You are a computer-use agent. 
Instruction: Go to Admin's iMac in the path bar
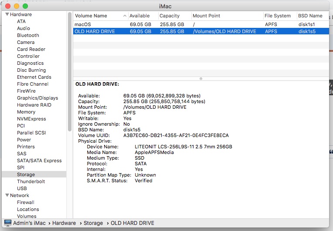29,223
